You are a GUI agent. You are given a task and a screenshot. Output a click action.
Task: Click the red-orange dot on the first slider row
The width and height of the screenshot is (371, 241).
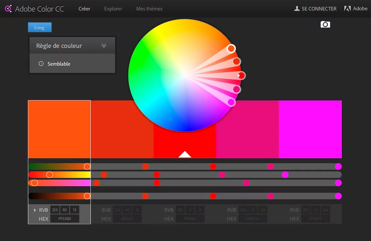coord(145,166)
